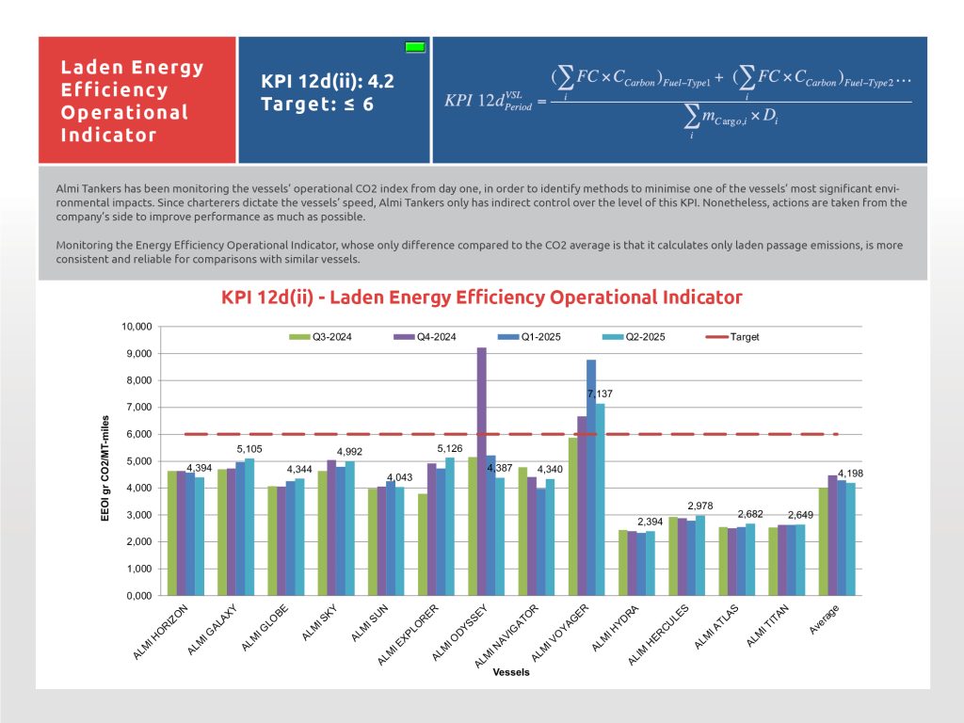
Task: Click the "ALMI HYDRA" vessel label
Action: 616,628
